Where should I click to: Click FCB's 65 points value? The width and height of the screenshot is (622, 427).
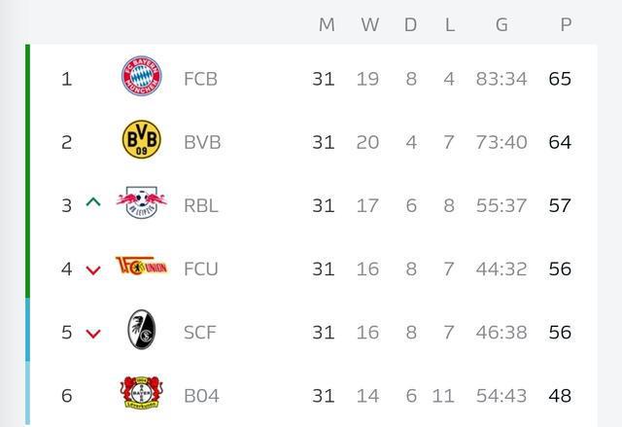(x=560, y=79)
